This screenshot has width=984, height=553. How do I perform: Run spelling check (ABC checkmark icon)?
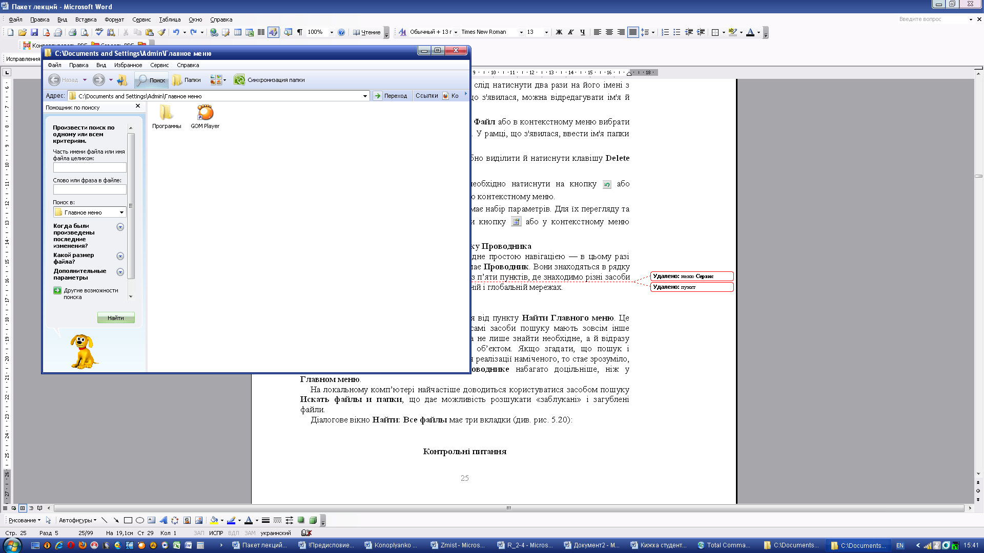click(99, 32)
